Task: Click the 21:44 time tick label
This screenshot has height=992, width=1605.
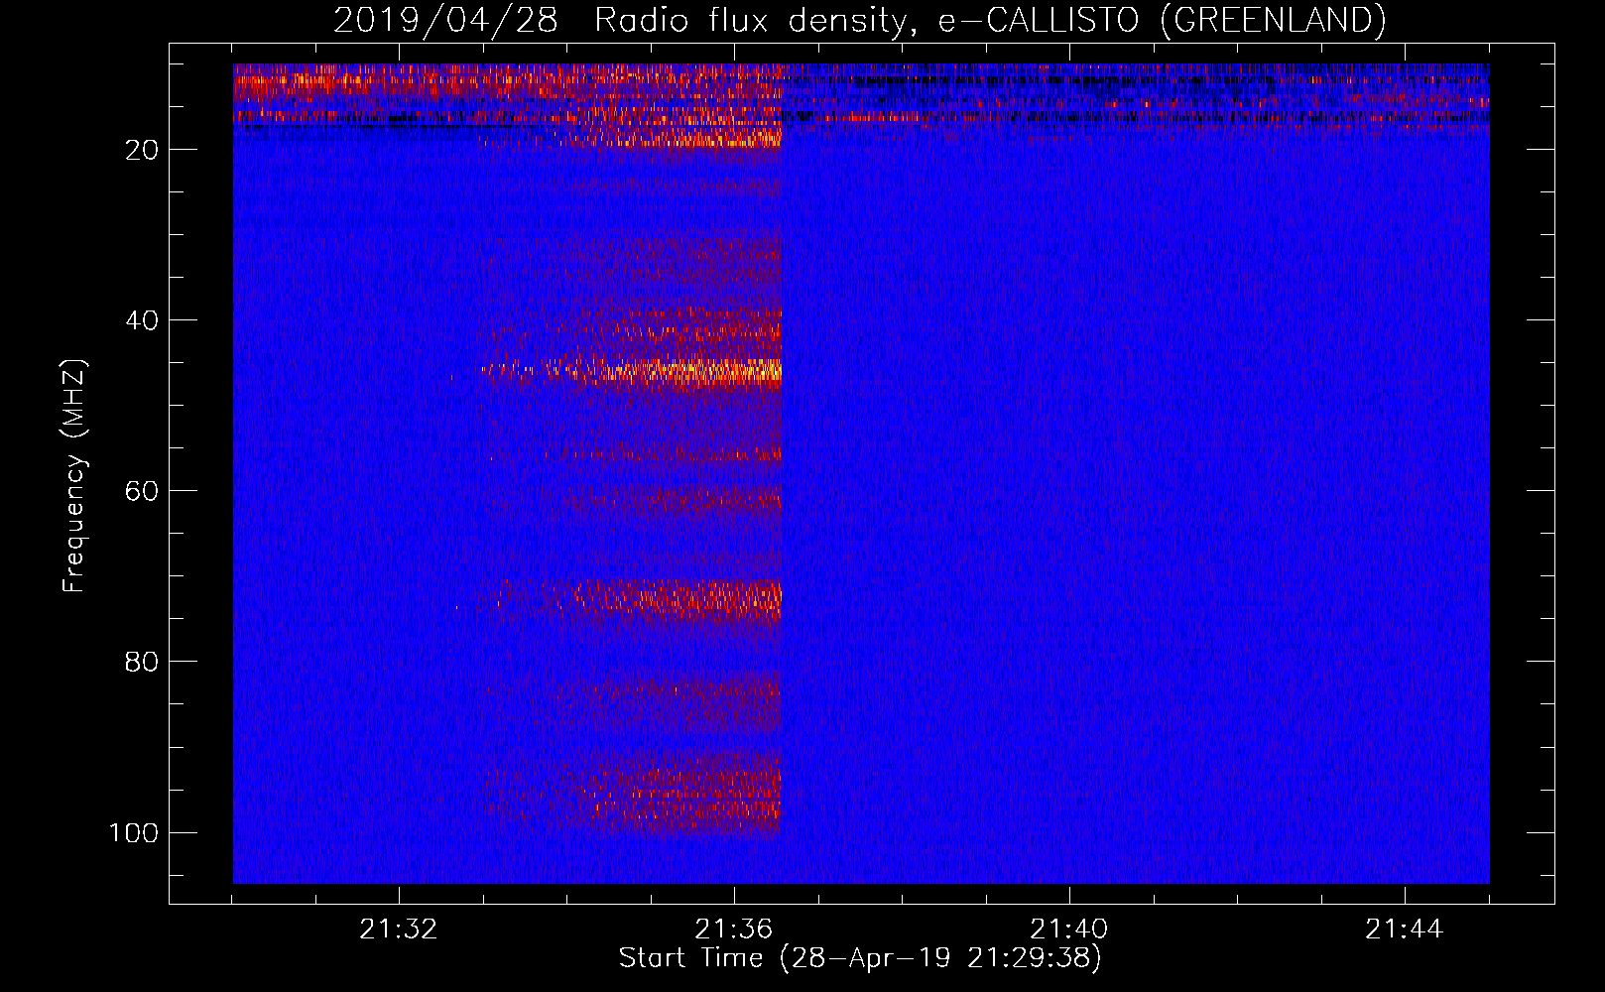Action: click(x=1405, y=930)
